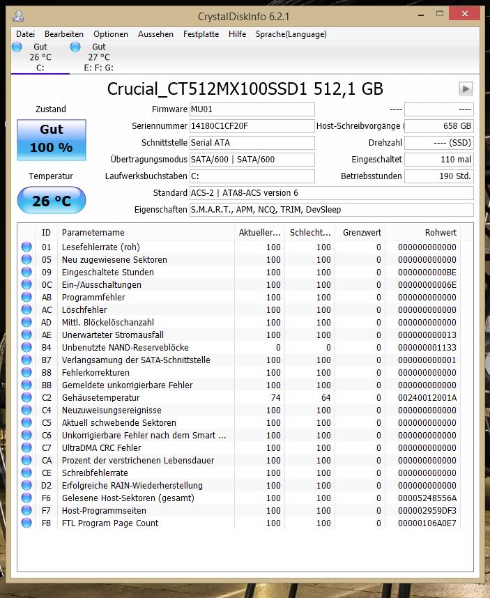Click status orb for Ein-/Ausschaltungen
Screen dimensions: 490x598
(x=26, y=284)
